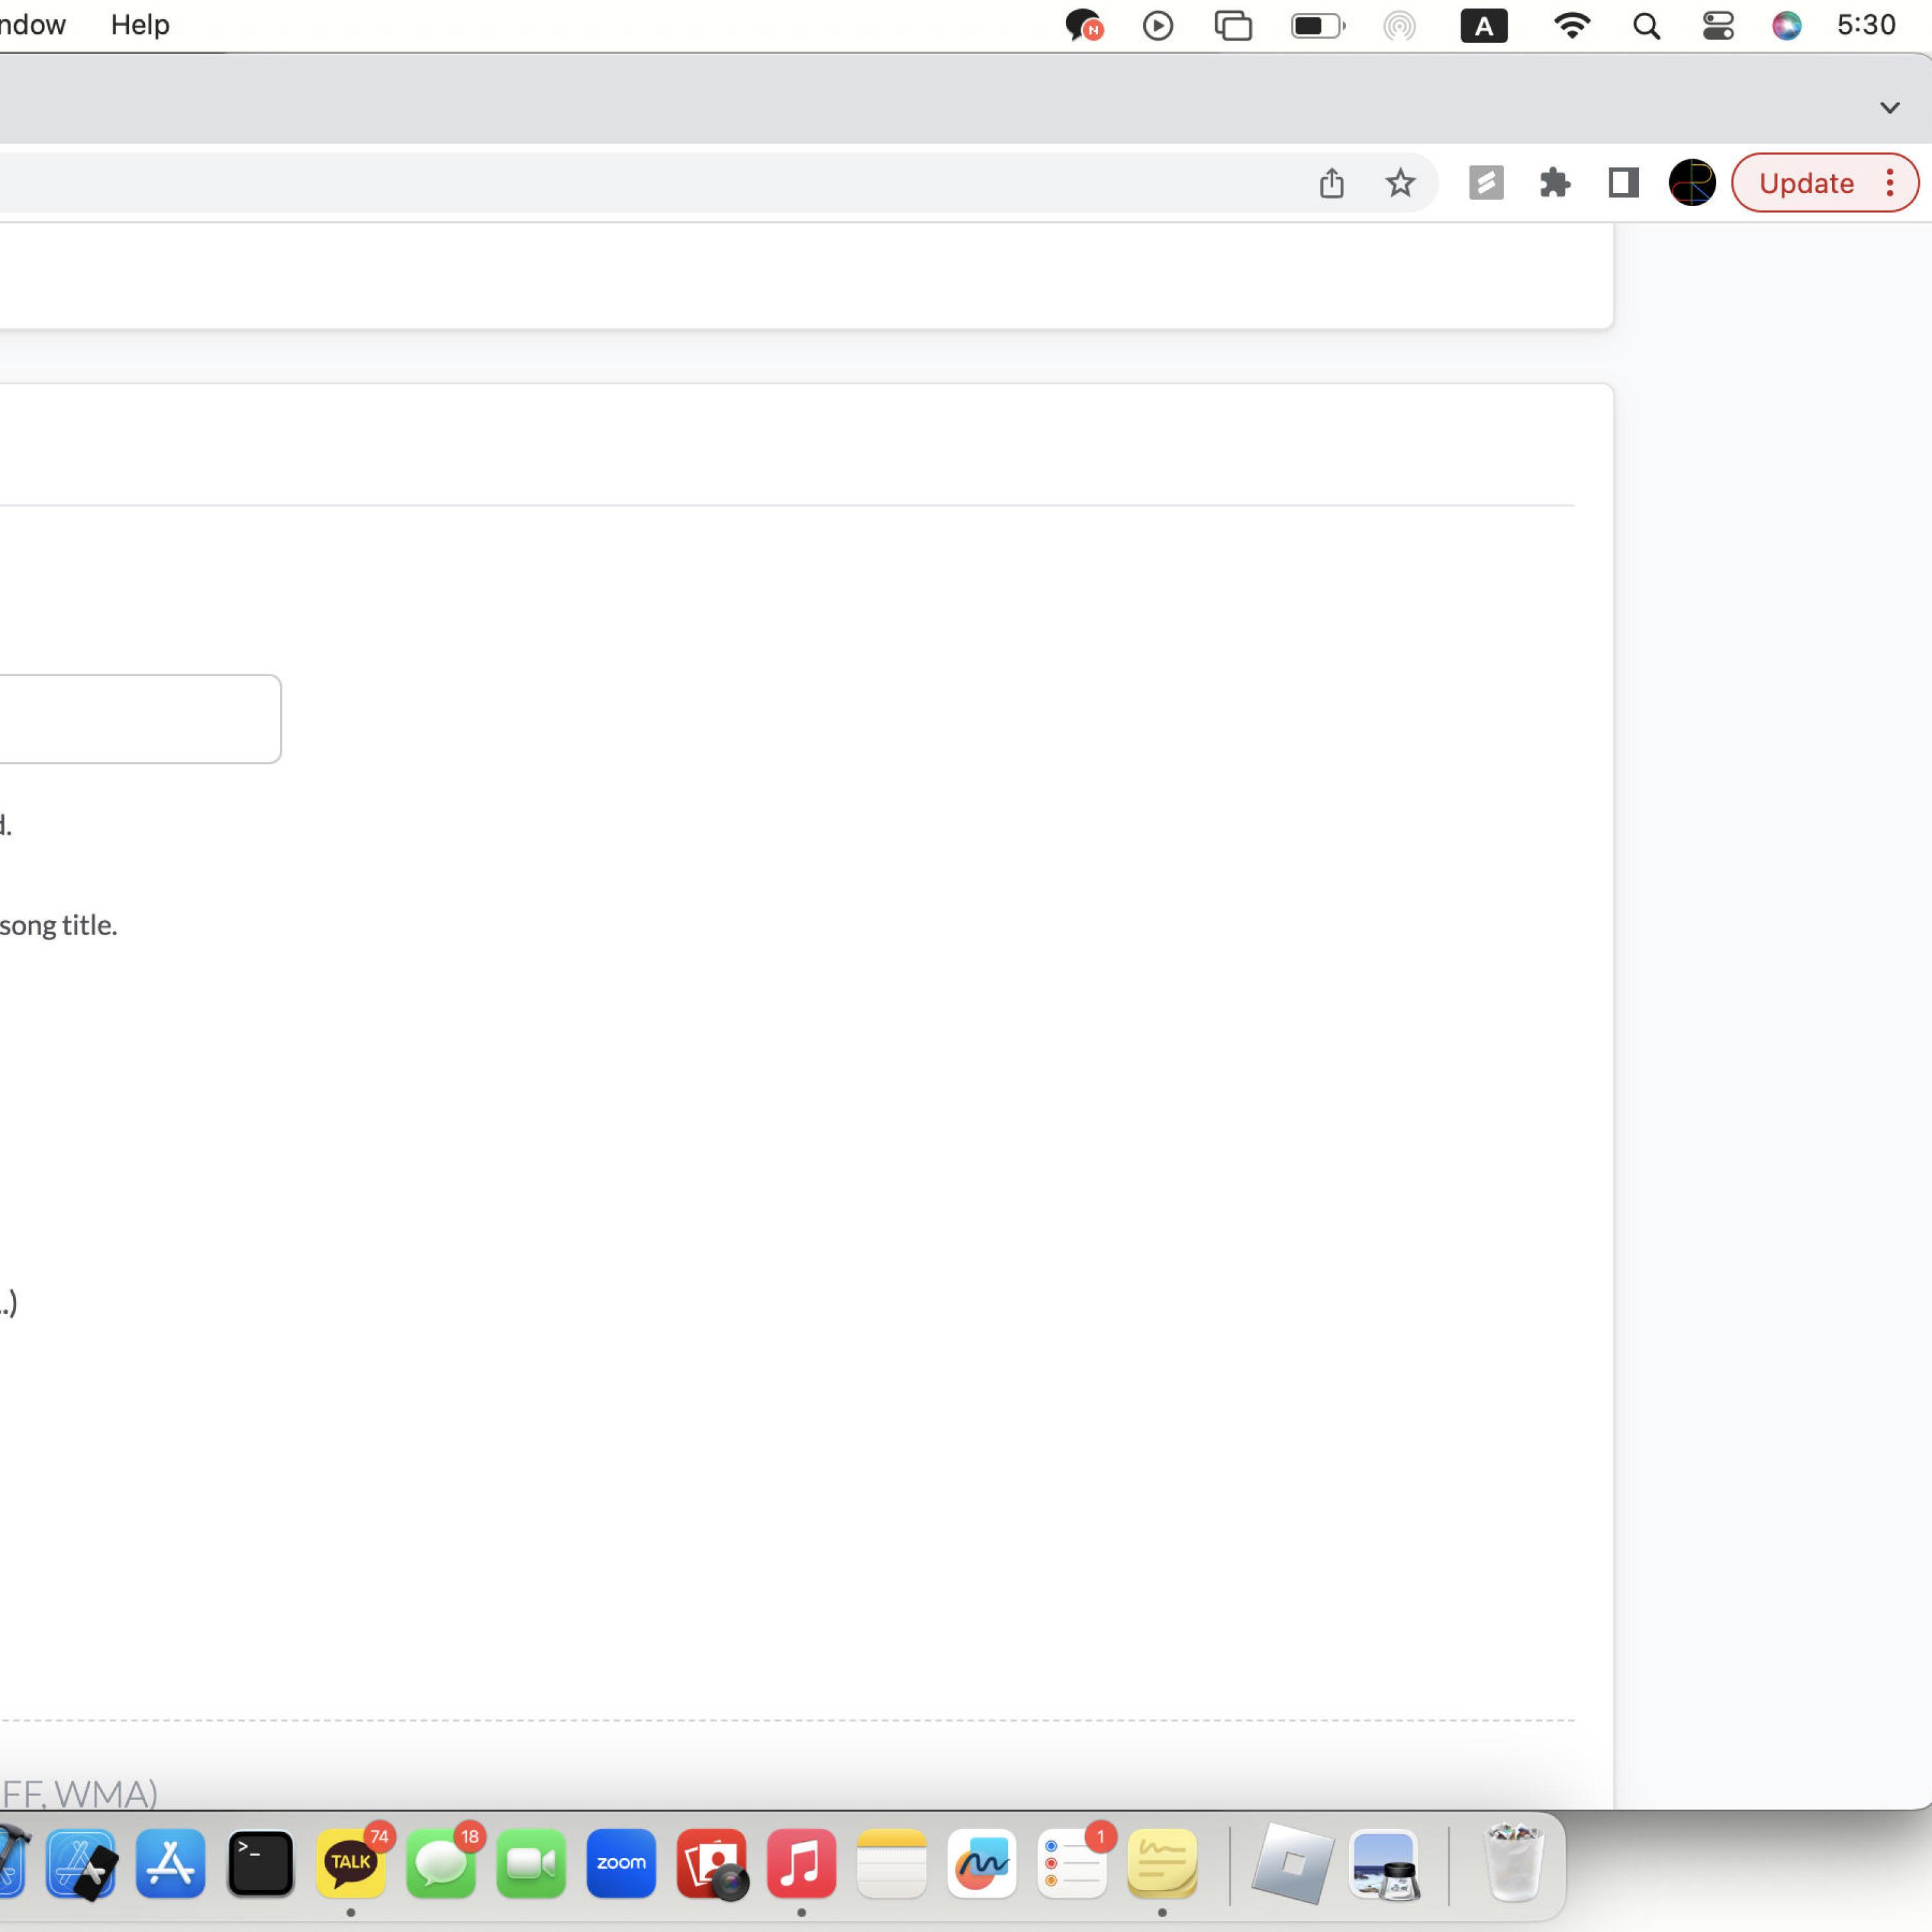This screenshot has height=1932, width=1932.
Task: Share this page with the share icon
Action: click(1331, 183)
